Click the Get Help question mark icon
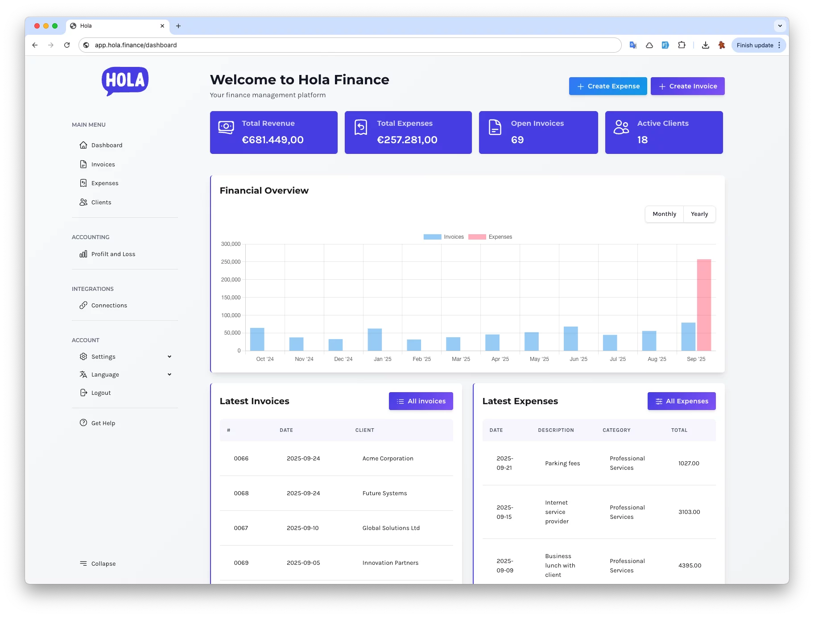The width and height of the screenshot is (814, 617). pos(83,423)
